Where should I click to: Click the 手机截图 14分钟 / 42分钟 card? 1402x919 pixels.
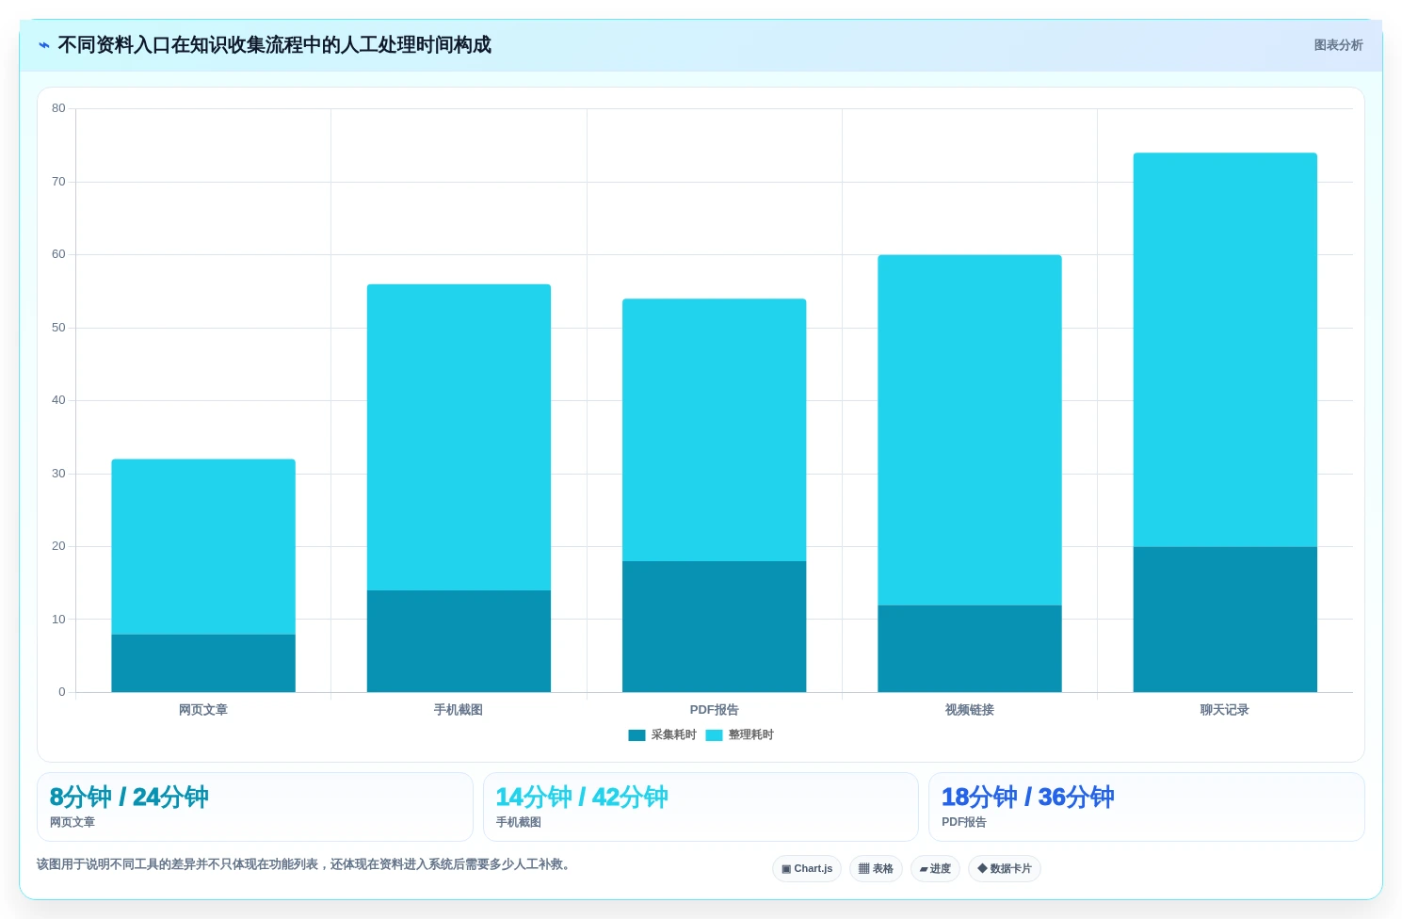click(x=701, y=807)
